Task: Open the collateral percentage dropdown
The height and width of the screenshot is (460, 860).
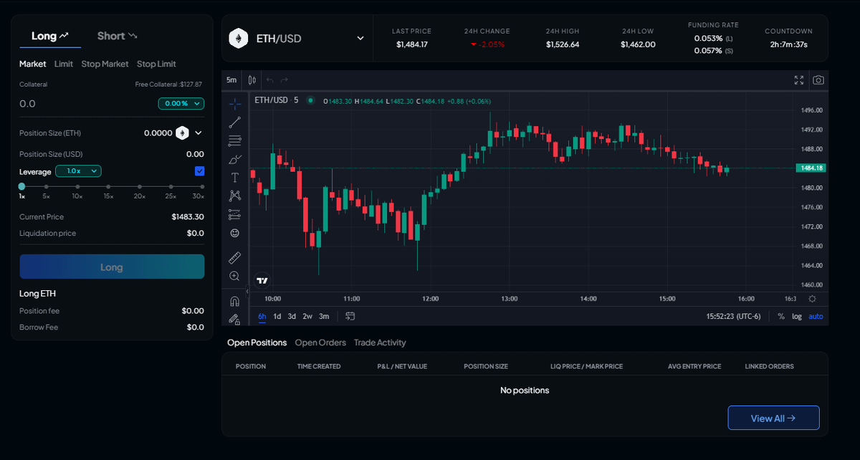Action: coord(181,104)
